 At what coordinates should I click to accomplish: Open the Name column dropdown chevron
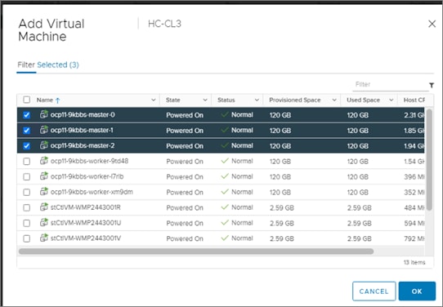tap(153, 100)
